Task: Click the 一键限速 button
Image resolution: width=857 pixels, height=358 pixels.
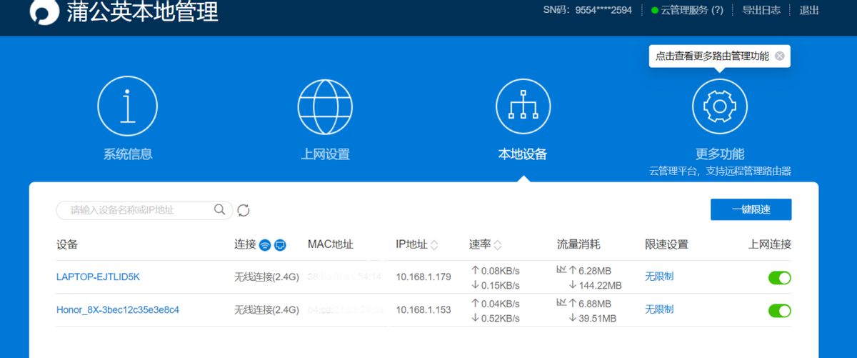Action: [x=751, y=209]
